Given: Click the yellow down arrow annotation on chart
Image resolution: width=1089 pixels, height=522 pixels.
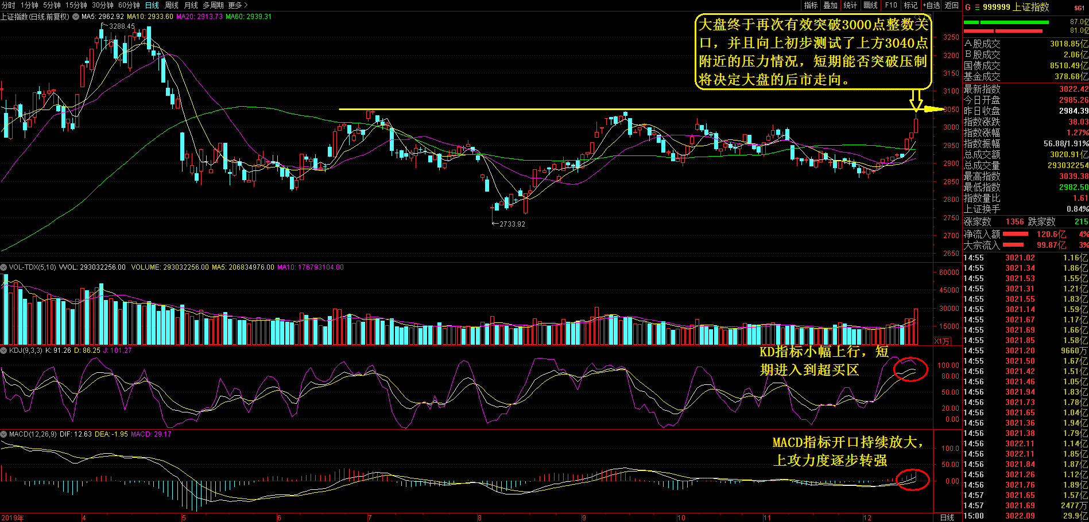Looking at the screenshot, I should (916, 101).
